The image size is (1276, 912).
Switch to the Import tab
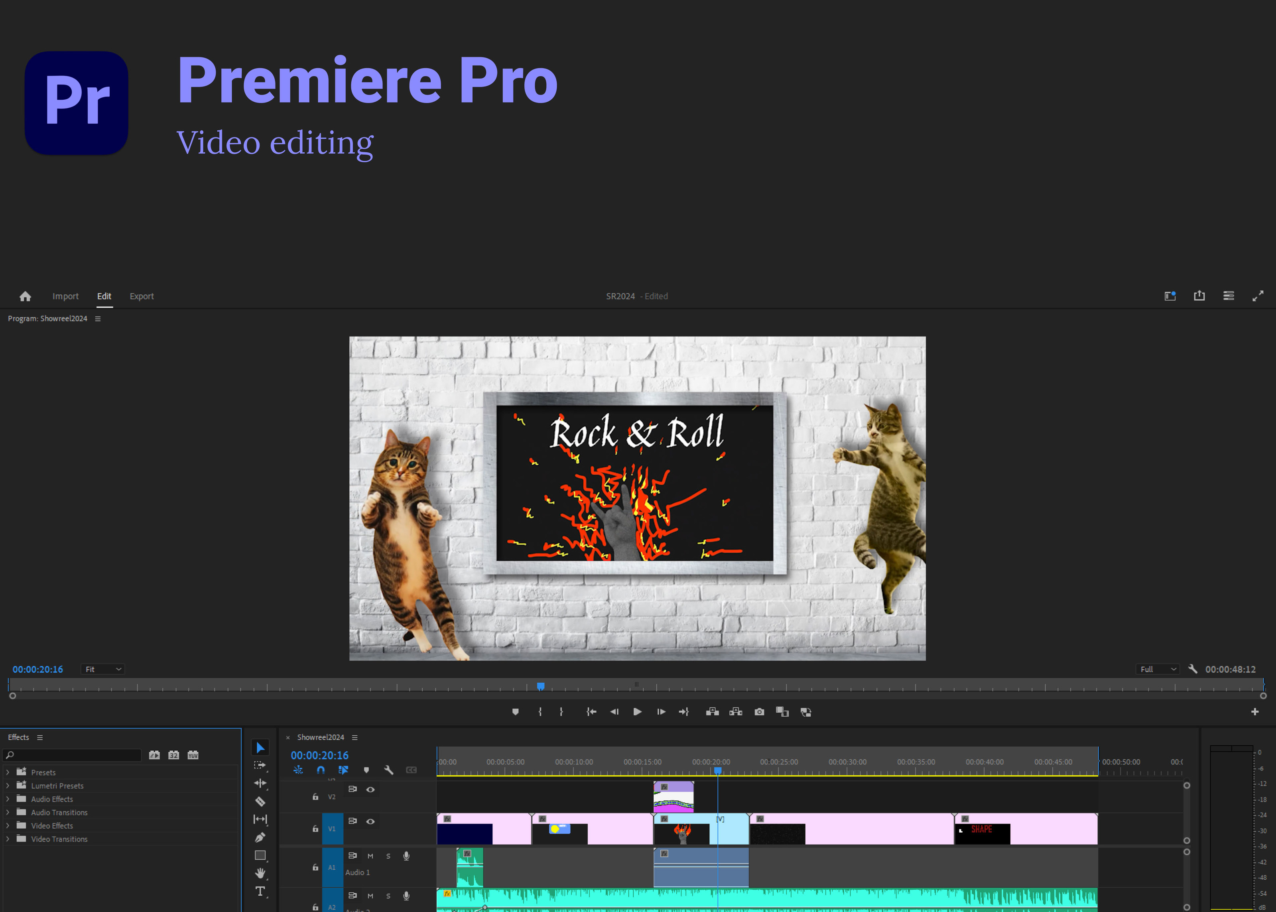pos(65,296)
